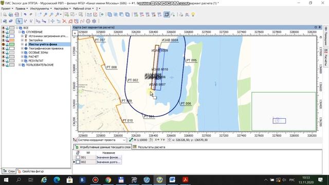Click the printer icon near light bulb

tap(181, 14)
